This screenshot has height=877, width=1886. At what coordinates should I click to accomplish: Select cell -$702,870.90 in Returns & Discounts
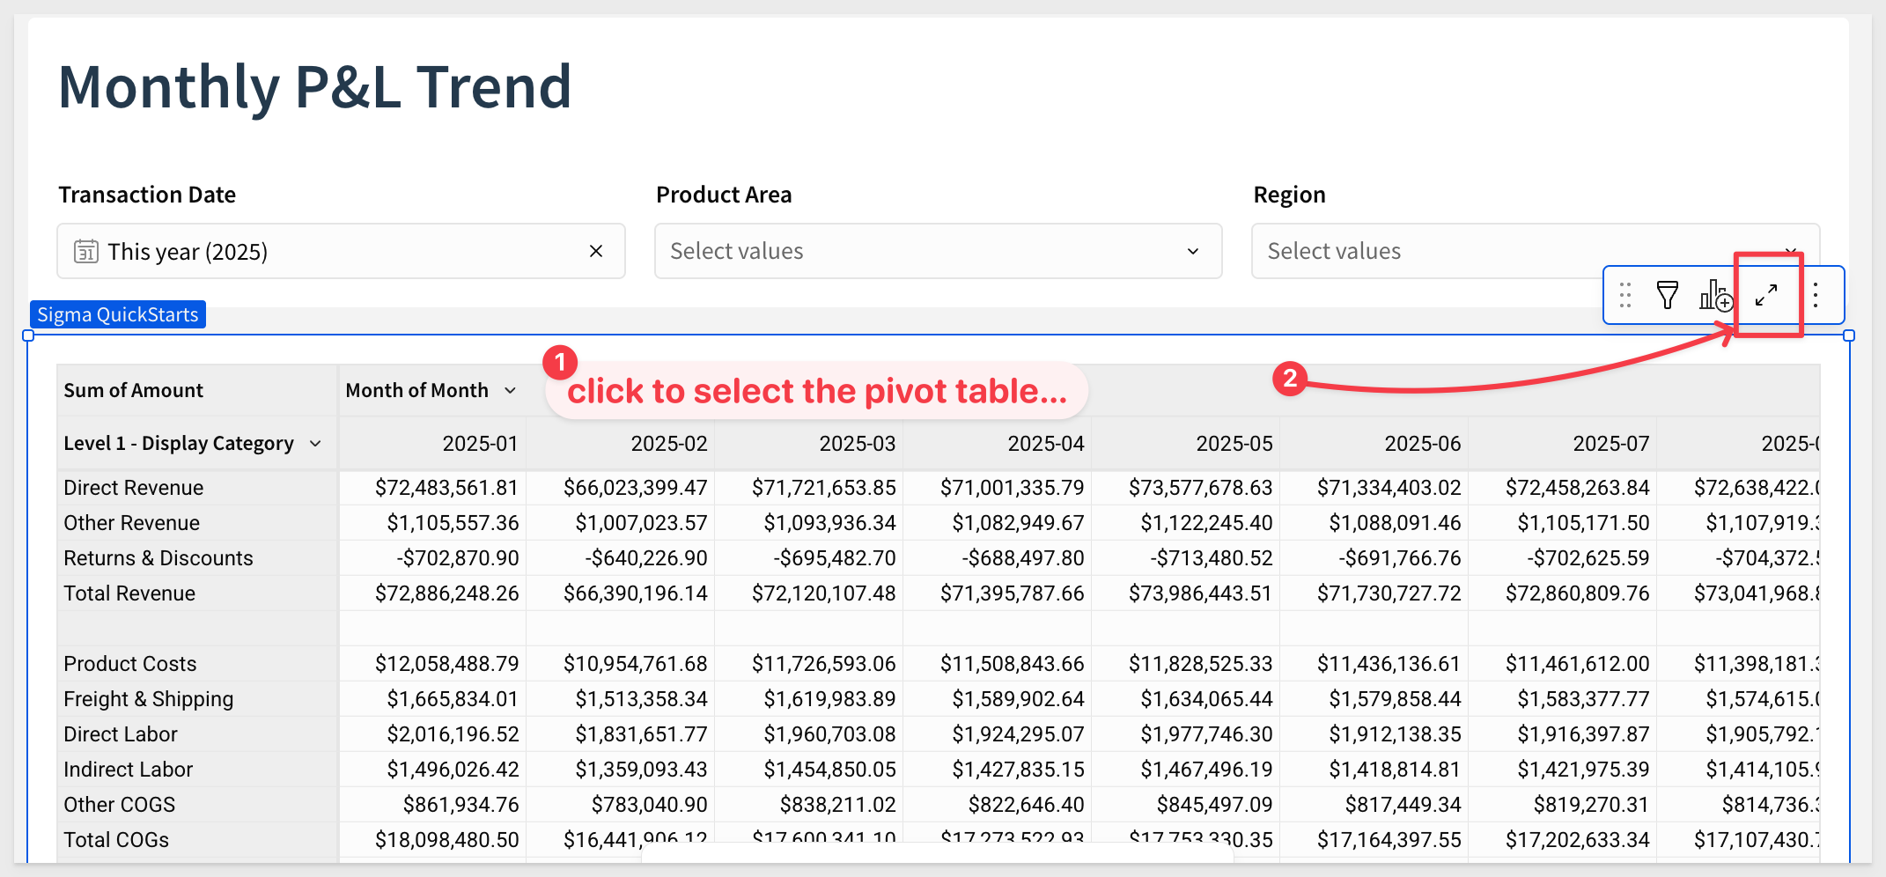(432, 557)
